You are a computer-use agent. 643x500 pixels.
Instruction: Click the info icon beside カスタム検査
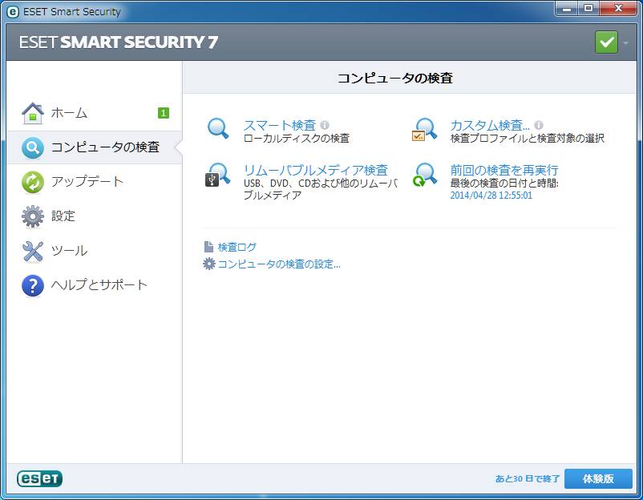click(539, 124)
